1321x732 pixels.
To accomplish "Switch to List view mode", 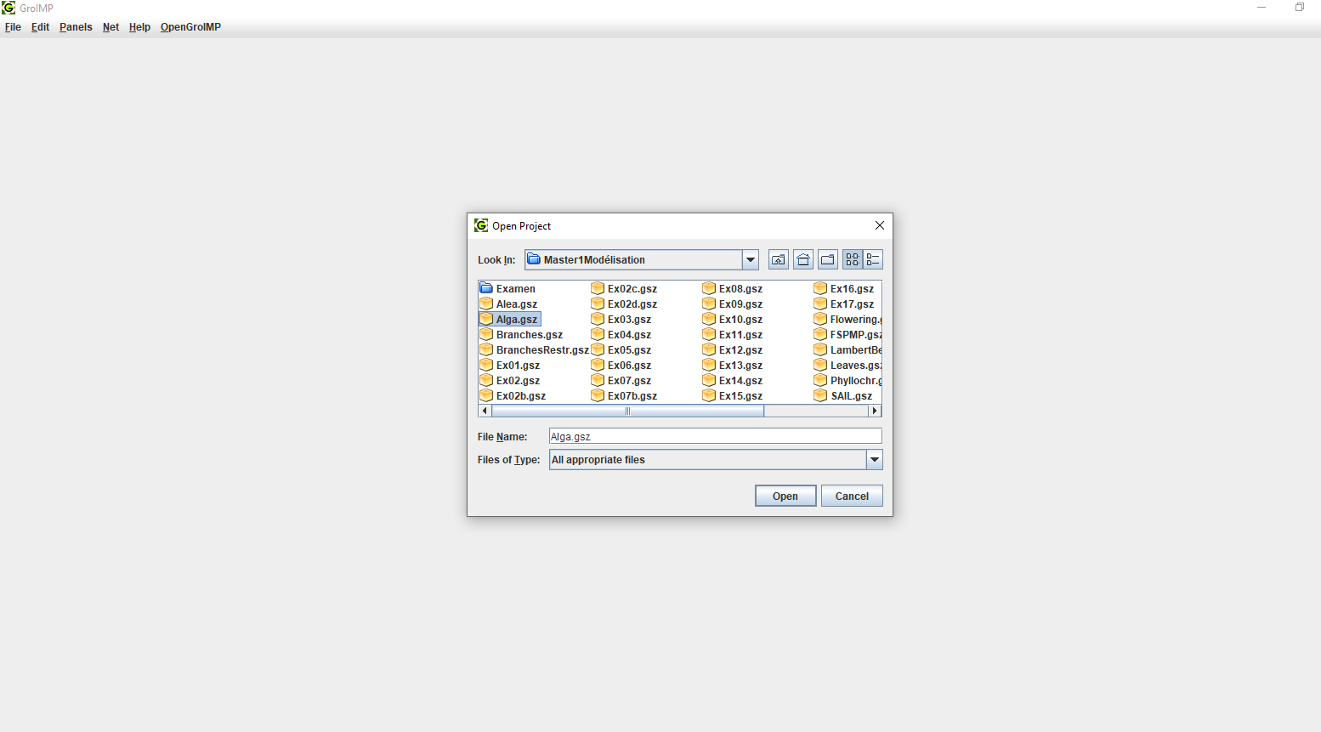I will click(852, 260).
